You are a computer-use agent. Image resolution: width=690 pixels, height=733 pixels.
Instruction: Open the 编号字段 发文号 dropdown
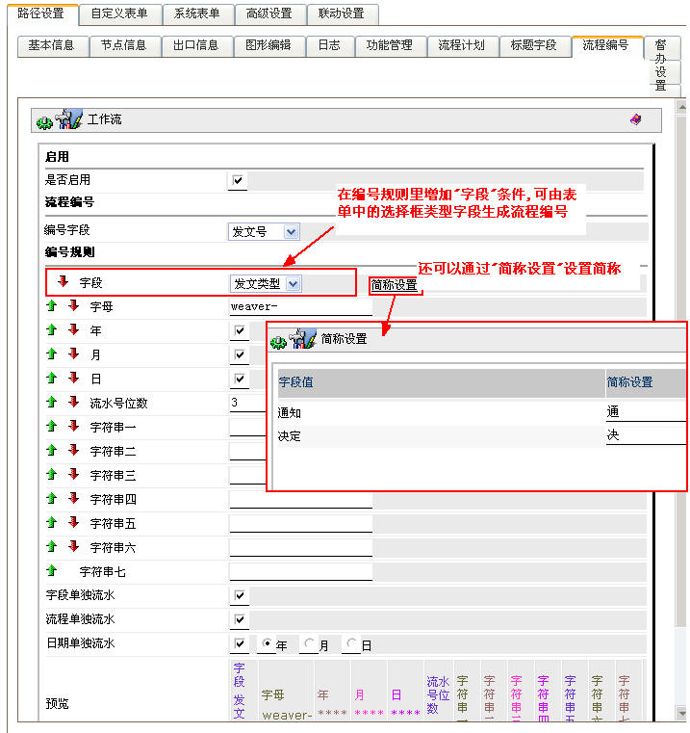tap(264, 231)
